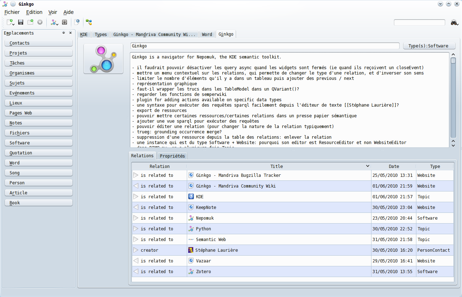Switch to the Types tab
The image size is (462, 297).
click(x=101, y=35)
